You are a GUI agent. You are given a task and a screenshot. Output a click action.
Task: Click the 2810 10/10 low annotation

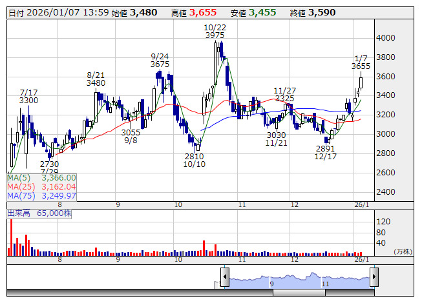click(194, 161)
